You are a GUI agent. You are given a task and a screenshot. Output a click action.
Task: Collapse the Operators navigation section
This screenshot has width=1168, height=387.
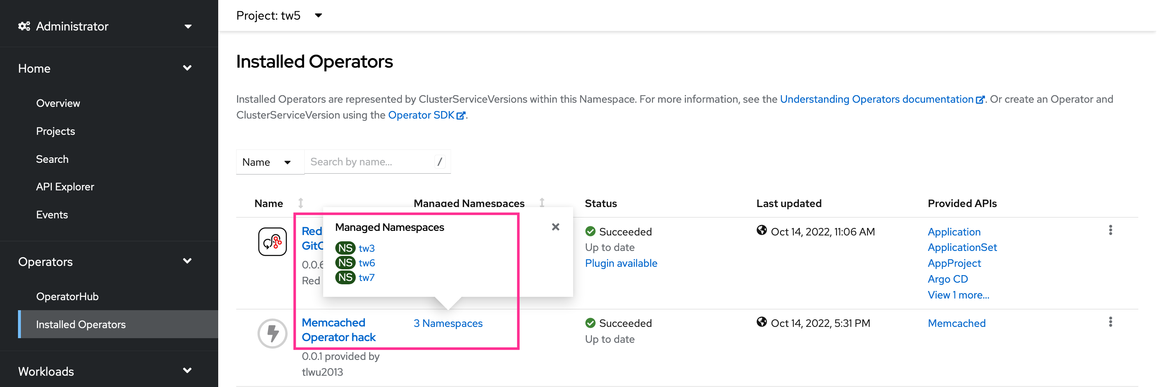105,262
